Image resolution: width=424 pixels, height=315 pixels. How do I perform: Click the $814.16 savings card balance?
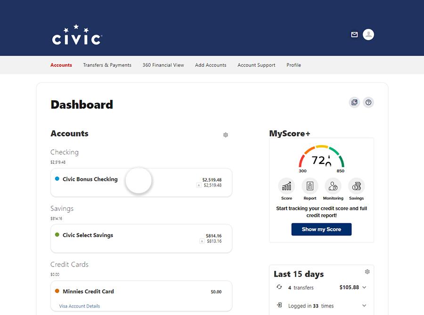pyautogui.click(x=213, y=236)
